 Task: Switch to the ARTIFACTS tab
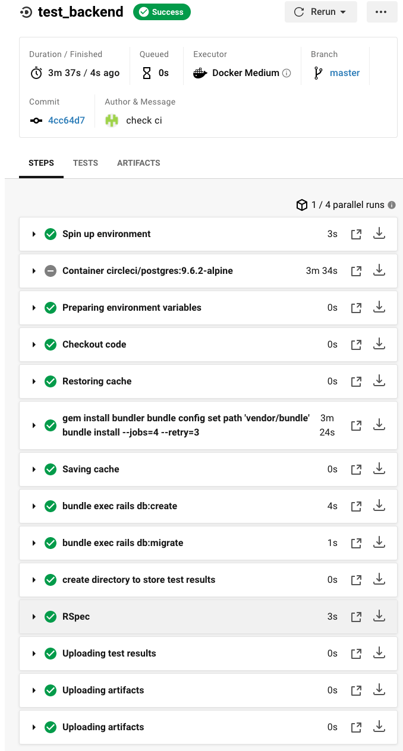click(138, 163)
